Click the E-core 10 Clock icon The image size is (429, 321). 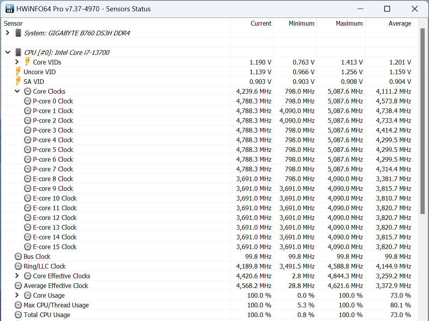tap(28, 198)
